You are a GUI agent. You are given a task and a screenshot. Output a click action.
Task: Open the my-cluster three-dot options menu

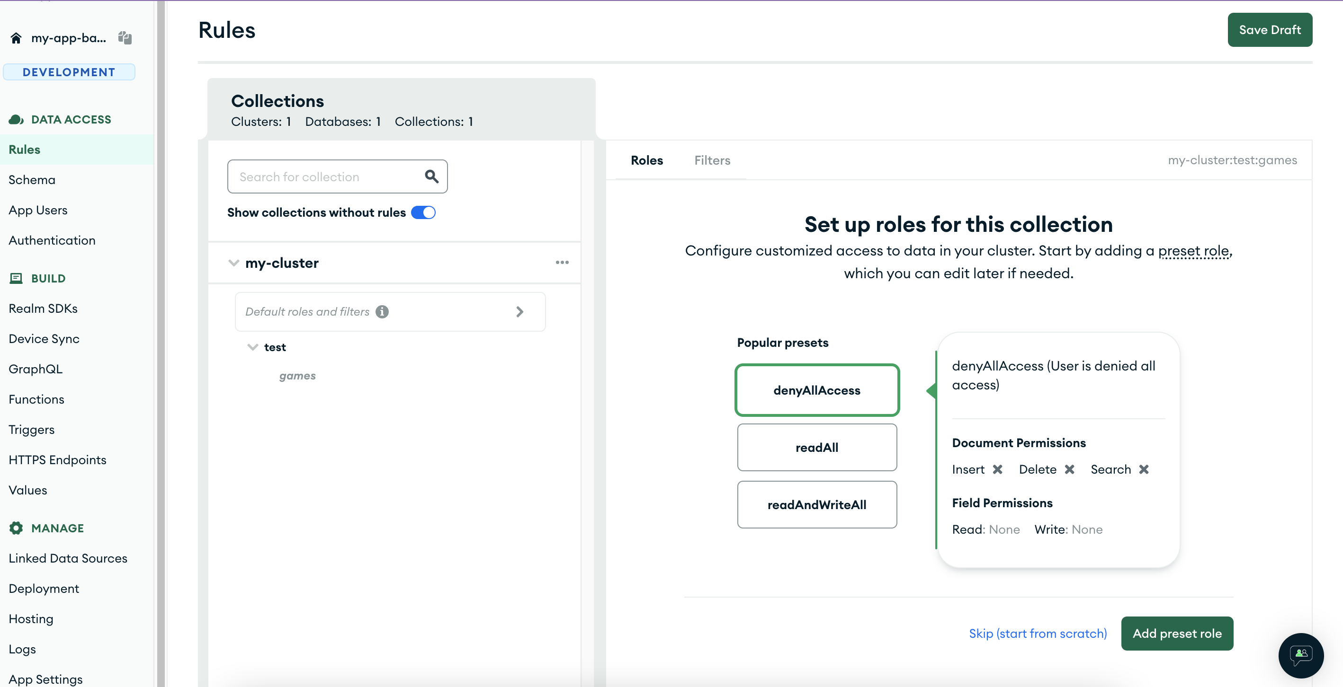click(562, 263)
